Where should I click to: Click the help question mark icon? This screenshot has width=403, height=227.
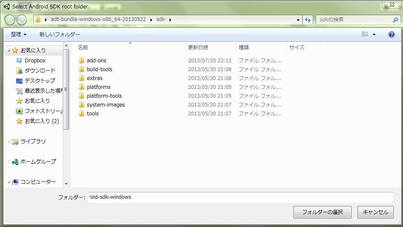point(391,35)
